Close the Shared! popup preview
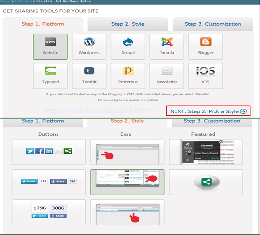 point(221,141)
